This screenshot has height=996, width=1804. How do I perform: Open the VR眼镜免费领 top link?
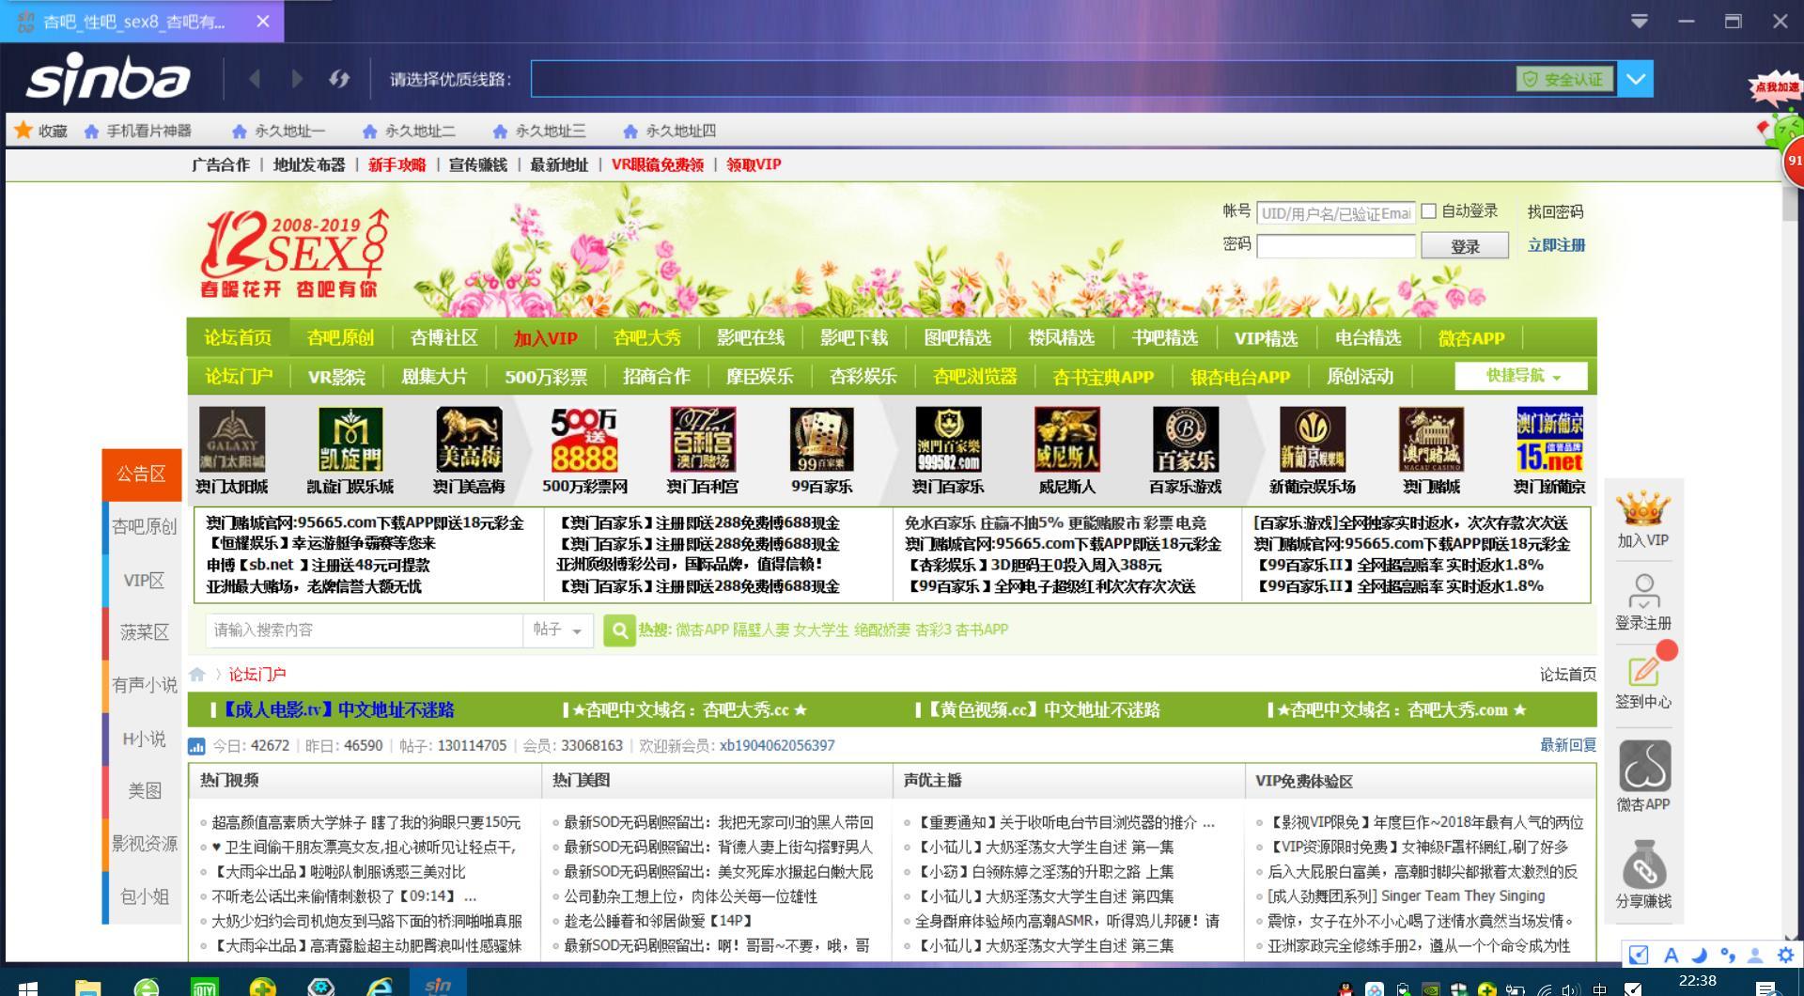click(x=658, y=164)
